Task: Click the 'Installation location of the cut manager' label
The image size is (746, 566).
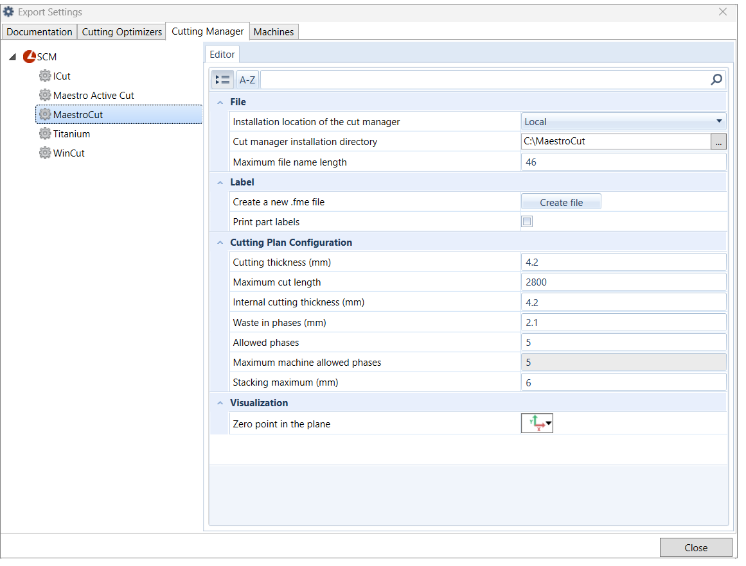Action: (316, 122)
